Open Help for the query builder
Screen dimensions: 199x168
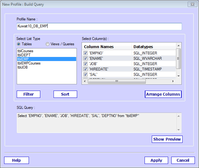(16, 160)
